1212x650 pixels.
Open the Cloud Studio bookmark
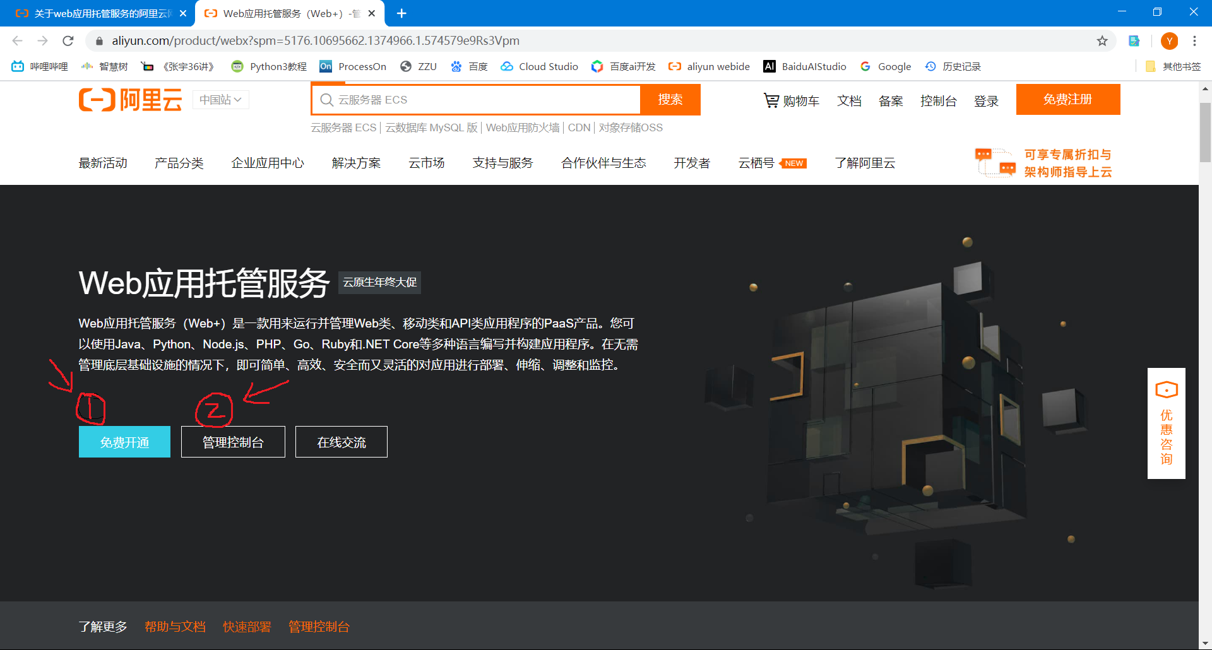coord(540,66)
